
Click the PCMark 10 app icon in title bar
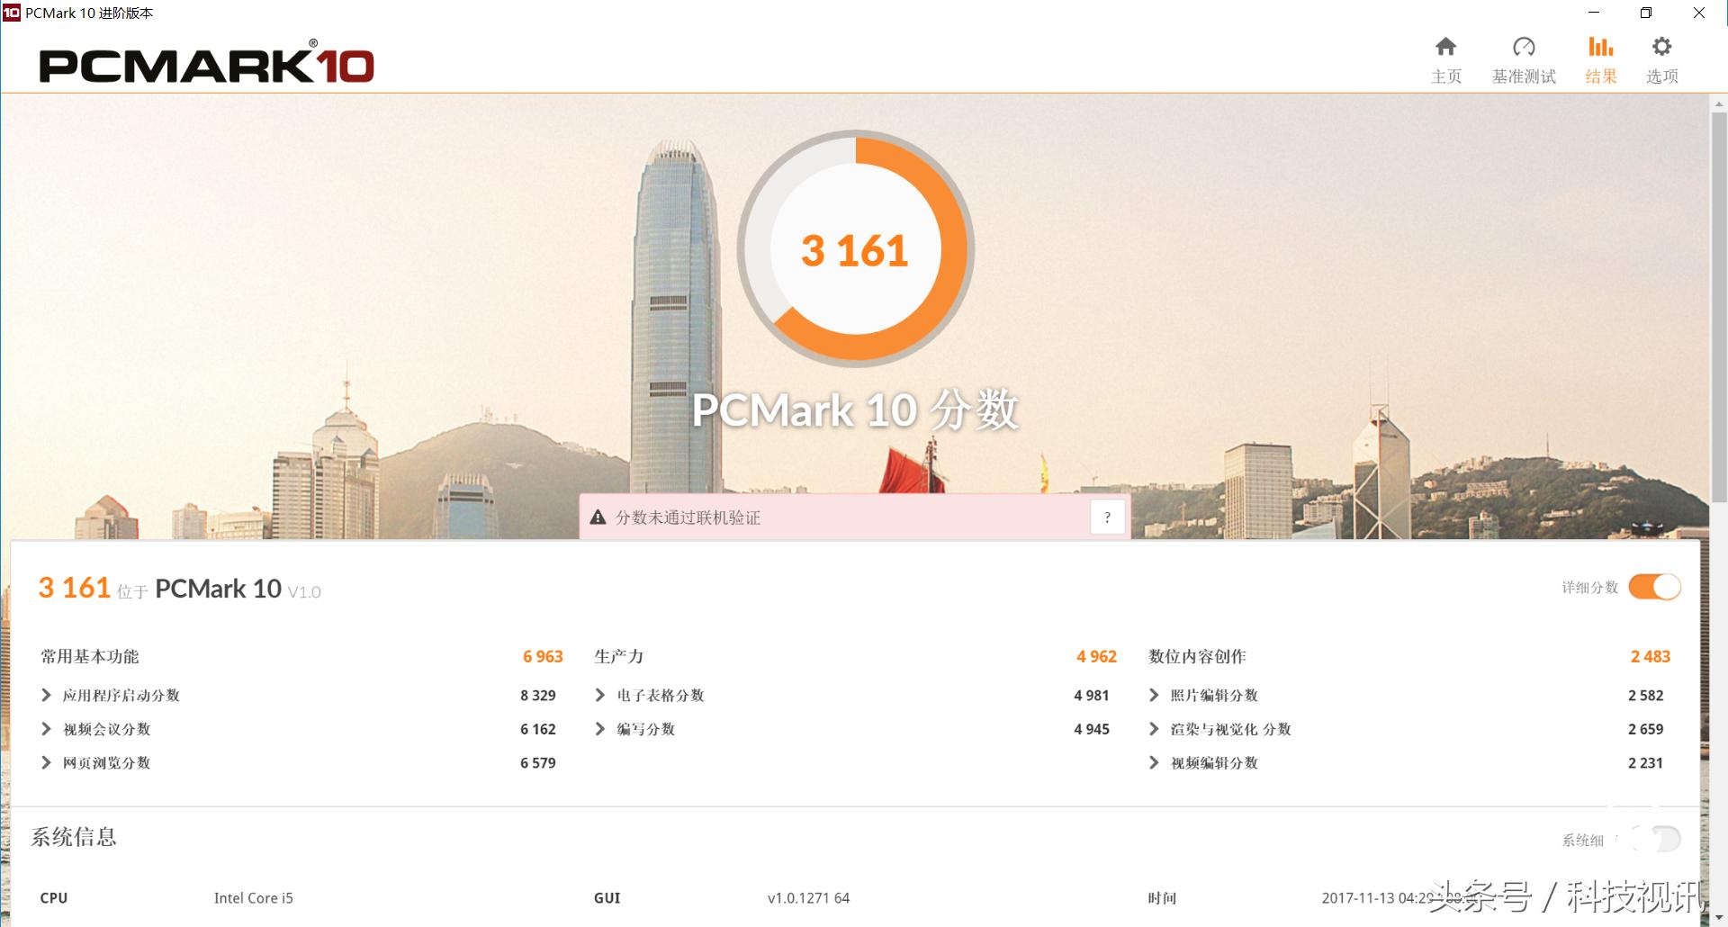[x=11, y=13]
